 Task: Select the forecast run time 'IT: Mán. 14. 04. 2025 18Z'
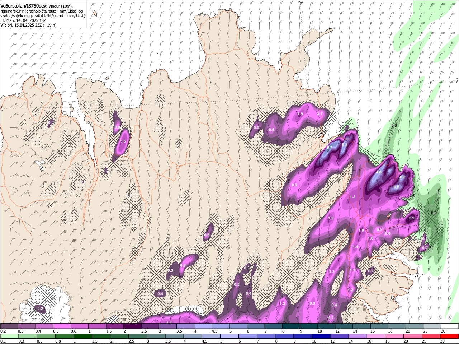click(23, 21)
